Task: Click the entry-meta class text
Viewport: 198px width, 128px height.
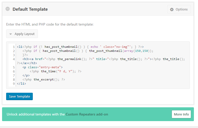Action: tap(50, 67)
